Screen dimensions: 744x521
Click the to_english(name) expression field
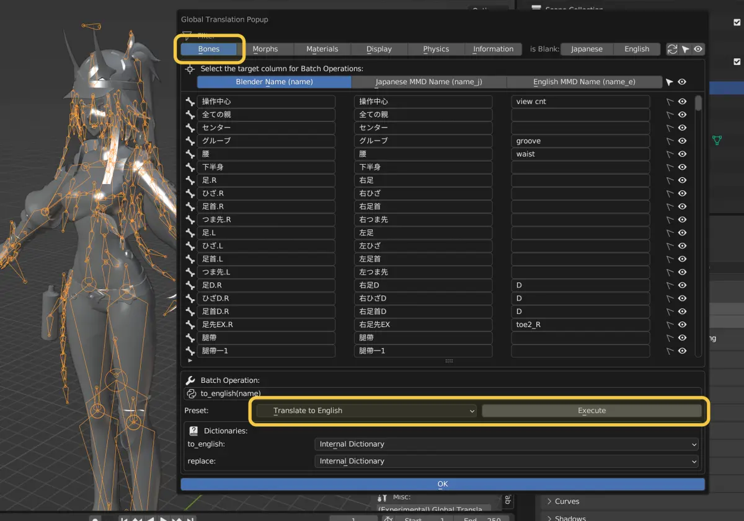click(443, 393)
